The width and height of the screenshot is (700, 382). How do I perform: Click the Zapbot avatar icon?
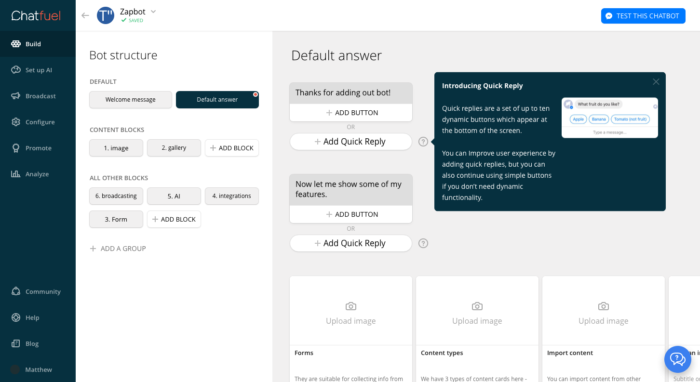(106, 15)
